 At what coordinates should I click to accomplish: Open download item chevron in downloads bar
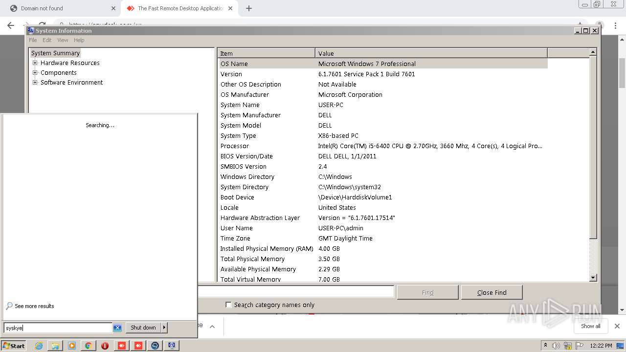tap(212, 326)
